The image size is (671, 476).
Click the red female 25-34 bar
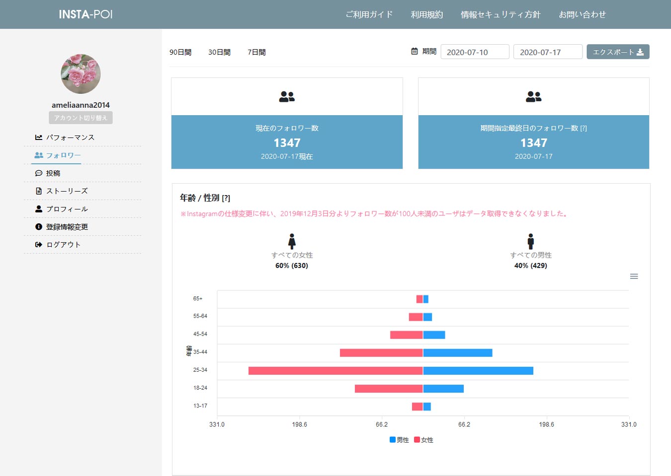335,371
